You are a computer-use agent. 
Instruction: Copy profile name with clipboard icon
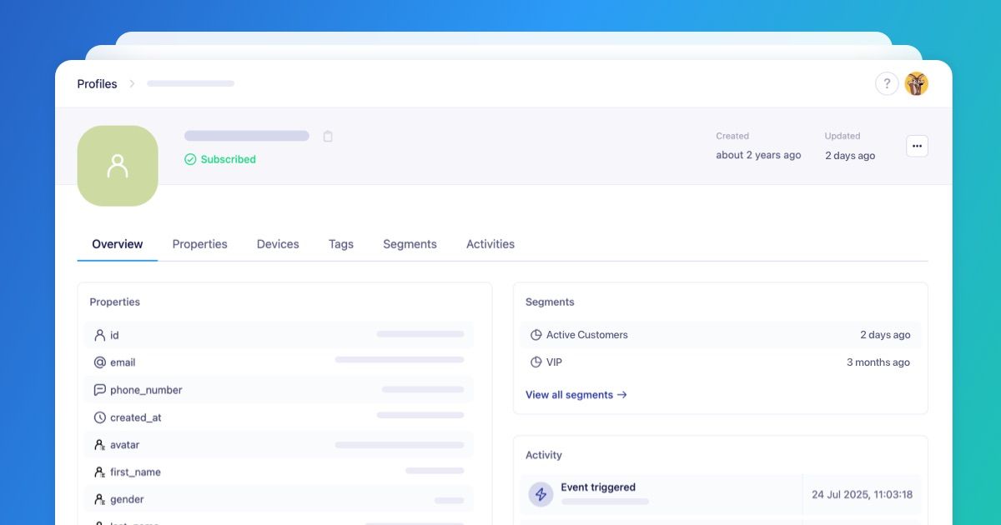click(328, 136)
